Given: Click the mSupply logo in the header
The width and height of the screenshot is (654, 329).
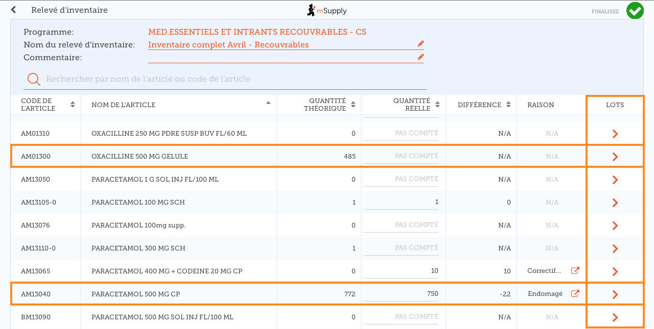Looking at the screenshot, I should (326, 10).
